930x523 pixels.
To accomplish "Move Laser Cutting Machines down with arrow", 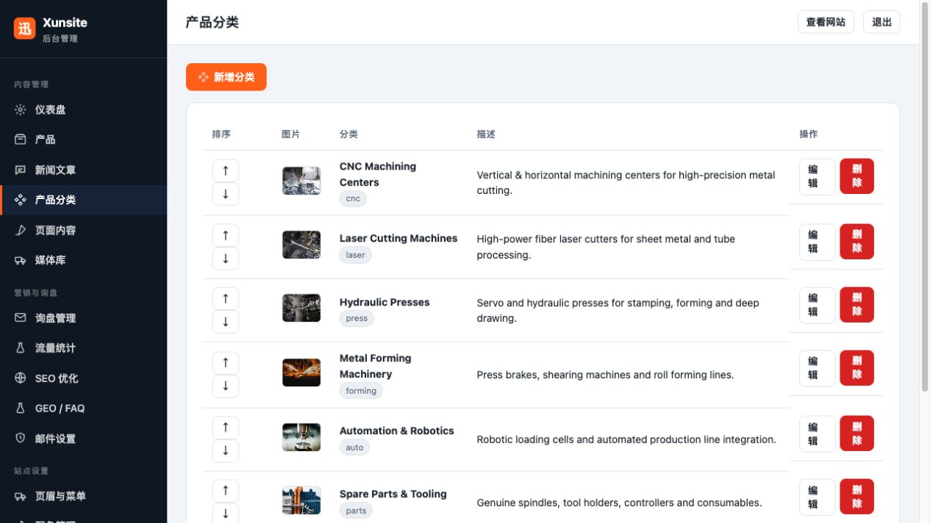I will pos(225,259).
